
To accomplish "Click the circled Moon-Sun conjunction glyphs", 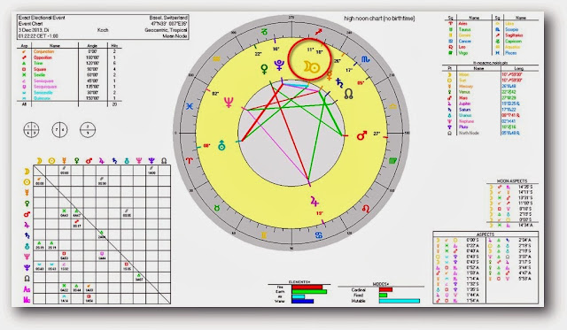I will point(311,67).
